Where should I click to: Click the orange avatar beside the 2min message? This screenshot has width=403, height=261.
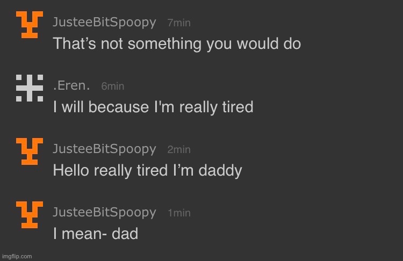point(27,151)
